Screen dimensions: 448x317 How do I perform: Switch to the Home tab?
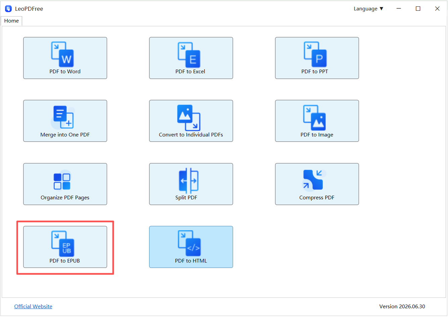pos(11,21)
